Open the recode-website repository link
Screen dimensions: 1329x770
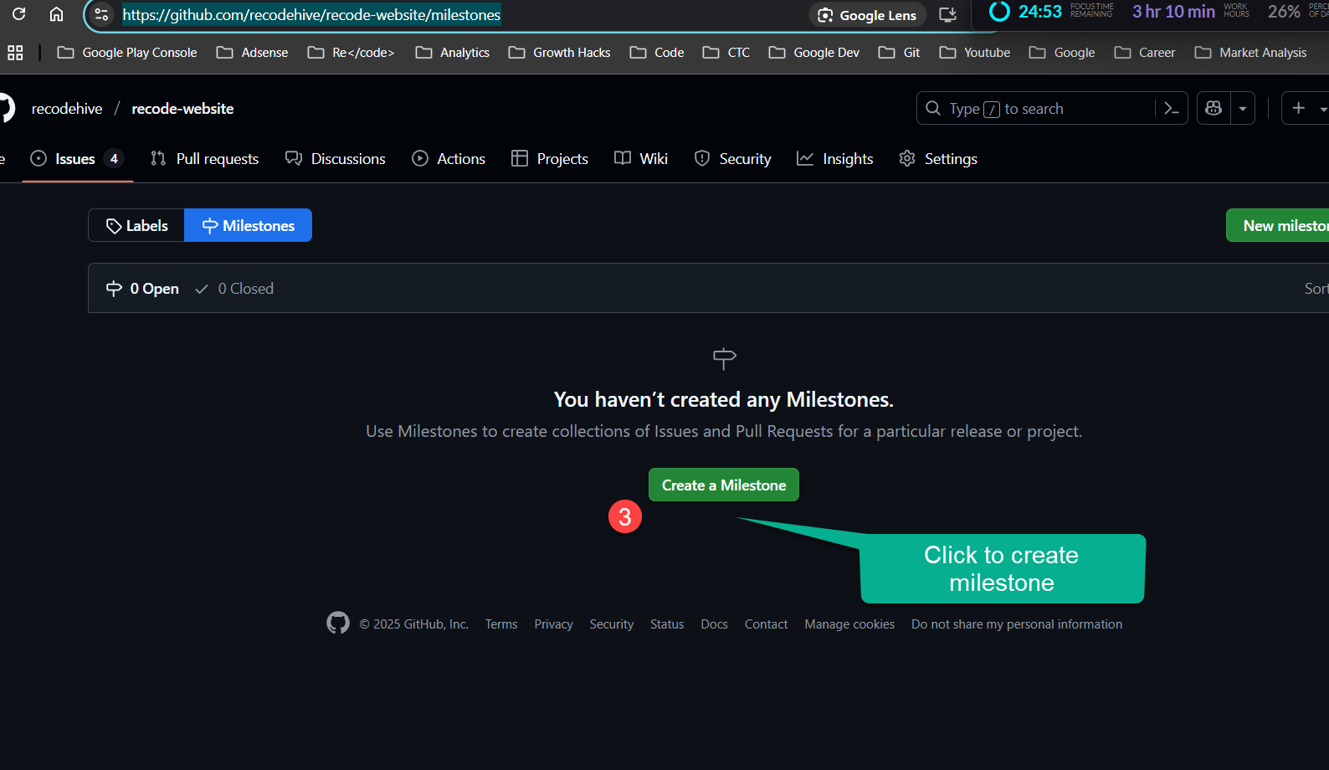[182, 109]
